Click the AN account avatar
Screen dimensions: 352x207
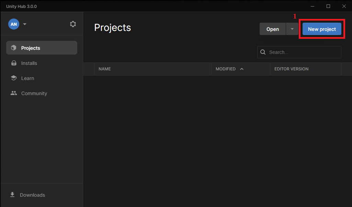(x=14, y=24)
